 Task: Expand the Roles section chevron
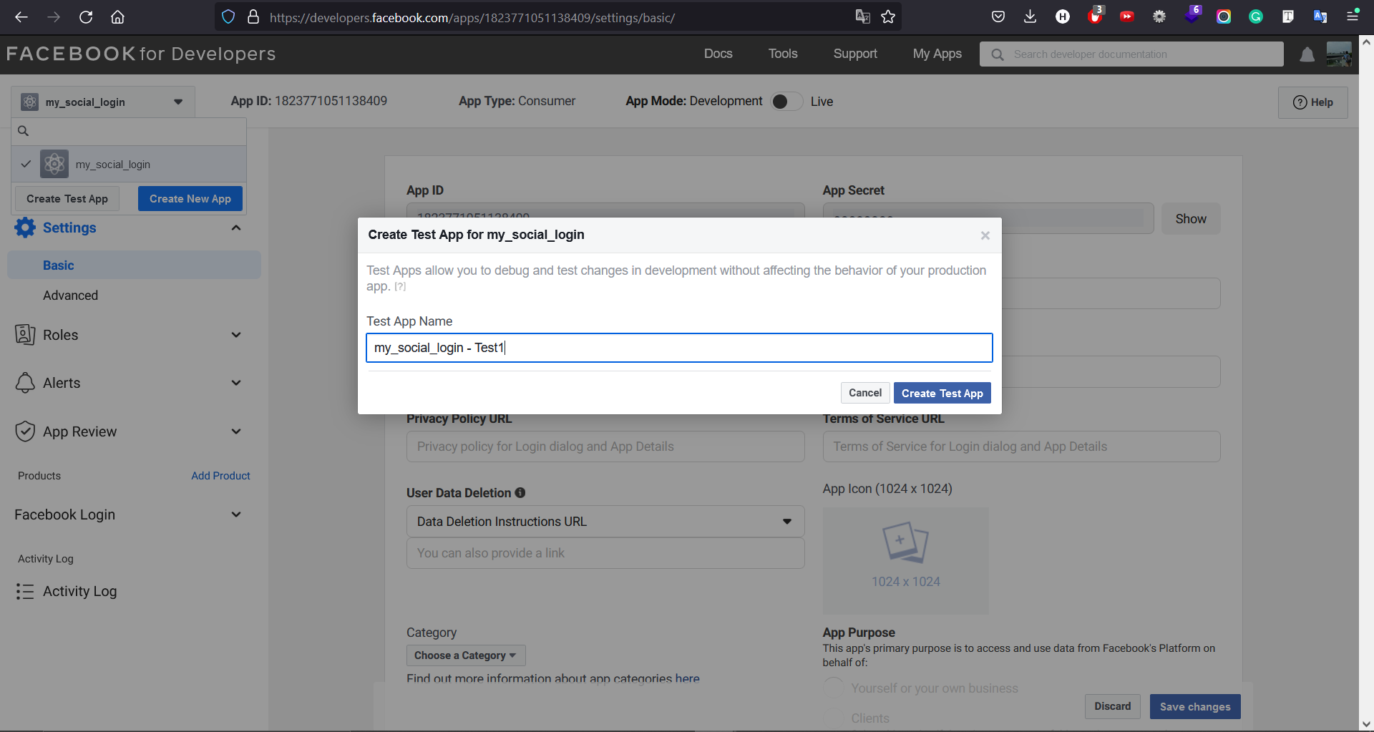click(x=236, y=335)
